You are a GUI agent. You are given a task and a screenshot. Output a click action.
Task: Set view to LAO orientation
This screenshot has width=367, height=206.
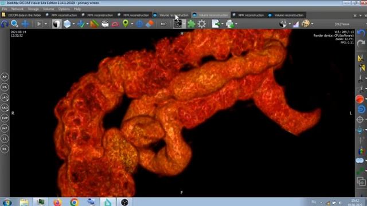click(x=5, y=97)
